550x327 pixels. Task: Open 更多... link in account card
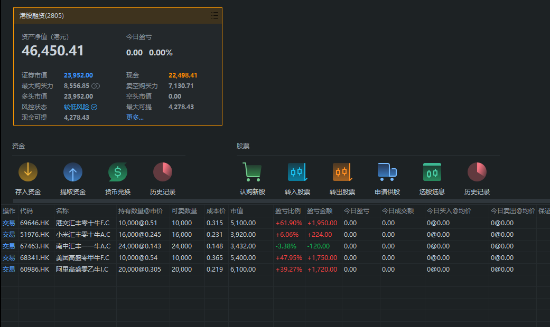(135, 118)
